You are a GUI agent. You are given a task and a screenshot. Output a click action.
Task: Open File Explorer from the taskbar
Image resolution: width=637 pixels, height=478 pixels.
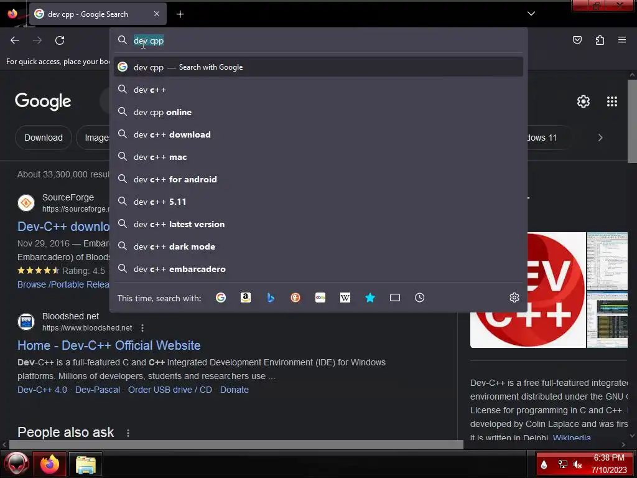[x=85, y=464]
